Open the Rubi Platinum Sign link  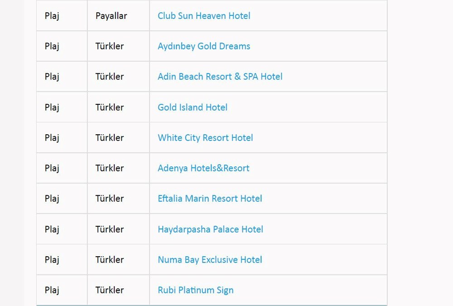click(195, 290)
